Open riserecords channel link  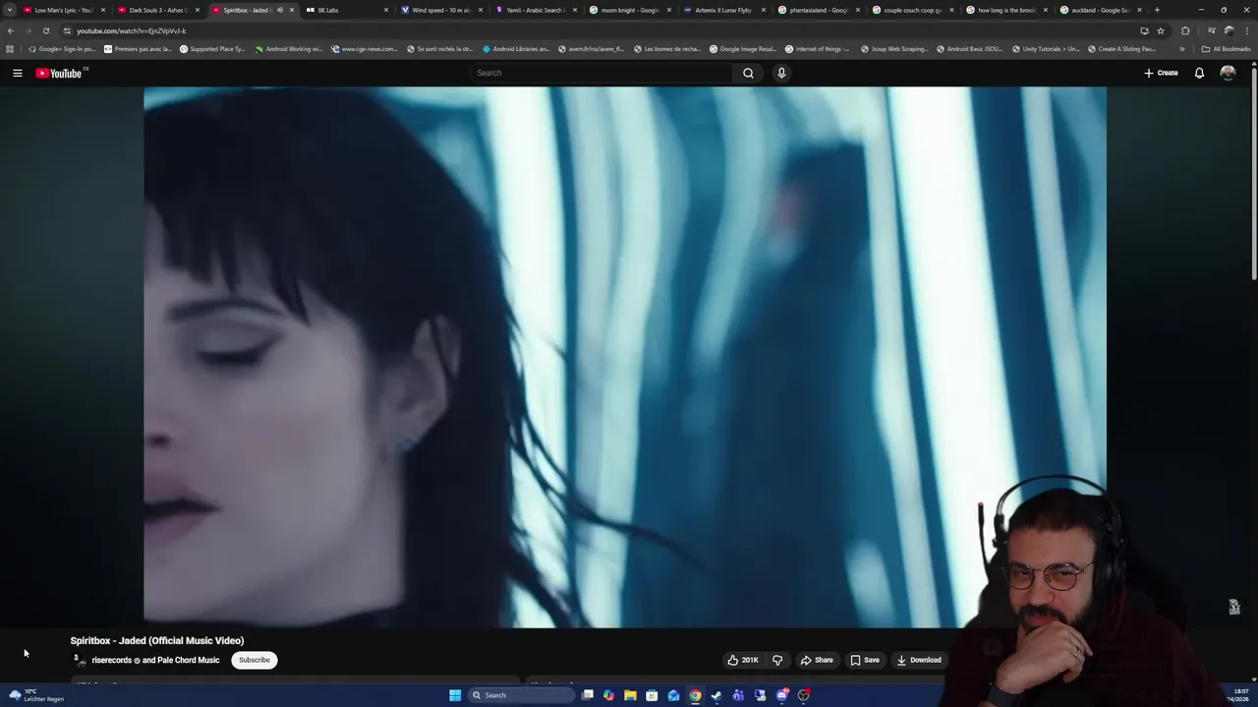click(111, 660)
